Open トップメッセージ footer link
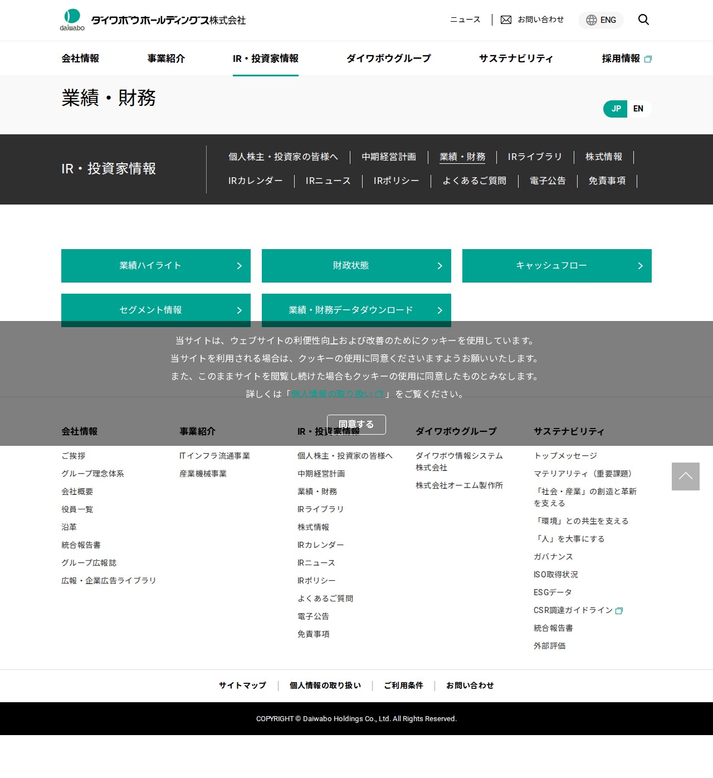This screenshot has height=778, width=713. pyautogui.click(x=565, y=456)
